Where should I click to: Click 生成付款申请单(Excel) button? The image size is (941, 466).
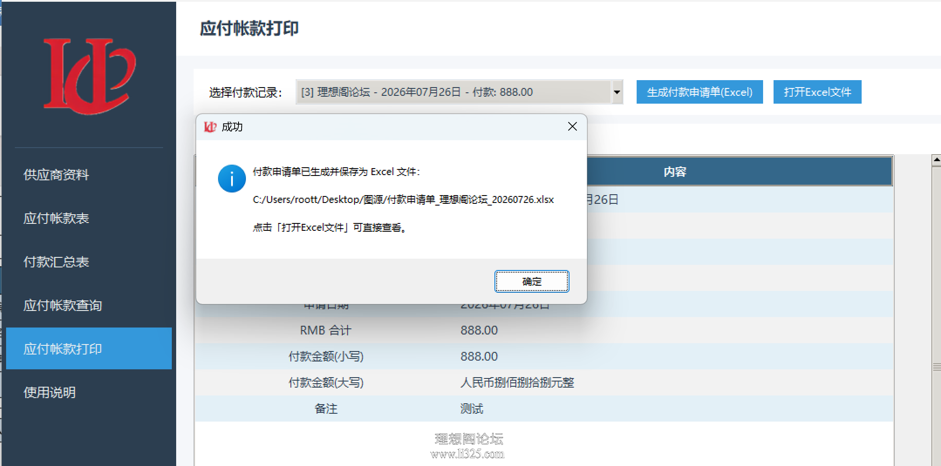(699, 92)
